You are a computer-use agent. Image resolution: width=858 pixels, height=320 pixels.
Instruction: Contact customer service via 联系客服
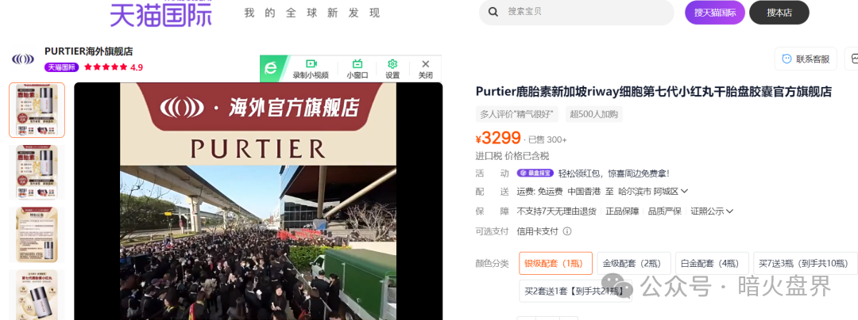(x=806, y=59)
